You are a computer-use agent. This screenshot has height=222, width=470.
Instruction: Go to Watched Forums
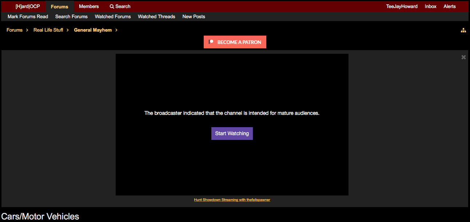tap(113, 17)
